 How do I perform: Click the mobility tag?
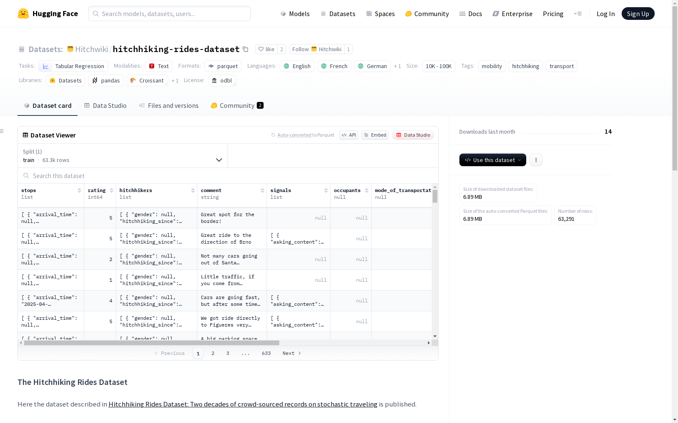(x=492, y=66)
